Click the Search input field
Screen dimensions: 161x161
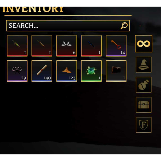click(68, 26)
